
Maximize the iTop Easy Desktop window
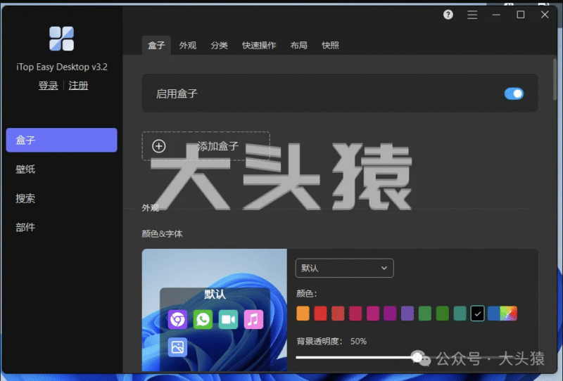pyautogui.click(x=521, y=15)
